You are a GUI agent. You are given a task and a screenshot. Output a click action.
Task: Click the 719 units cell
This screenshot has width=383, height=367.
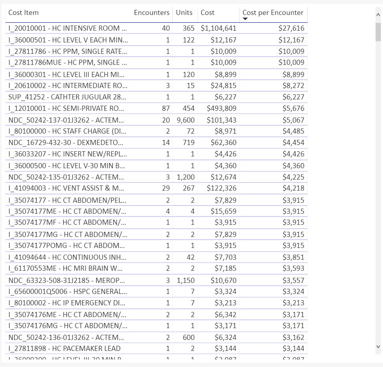pos(189,143)
